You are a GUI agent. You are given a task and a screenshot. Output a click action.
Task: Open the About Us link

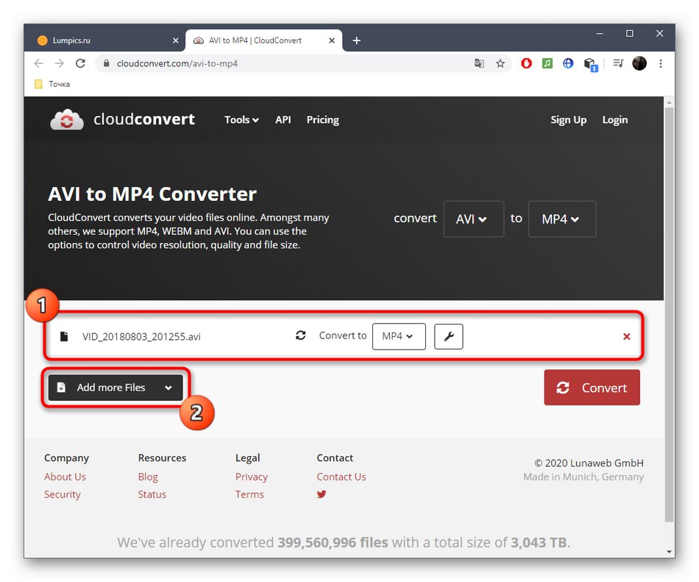click(x=65, y=477)
